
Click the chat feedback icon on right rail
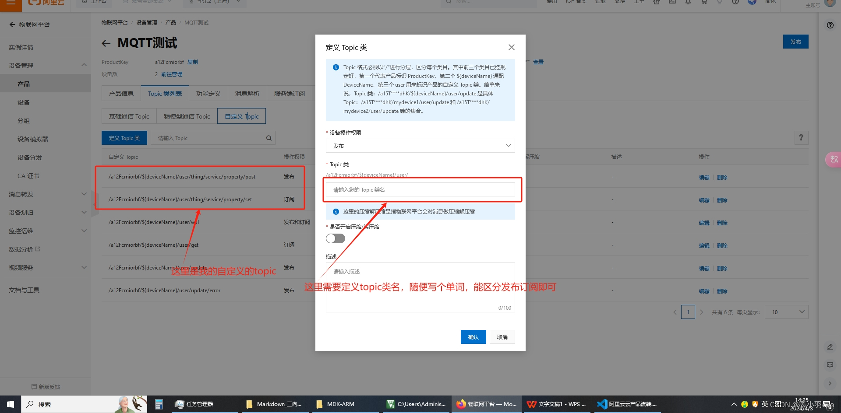(830, 365)
